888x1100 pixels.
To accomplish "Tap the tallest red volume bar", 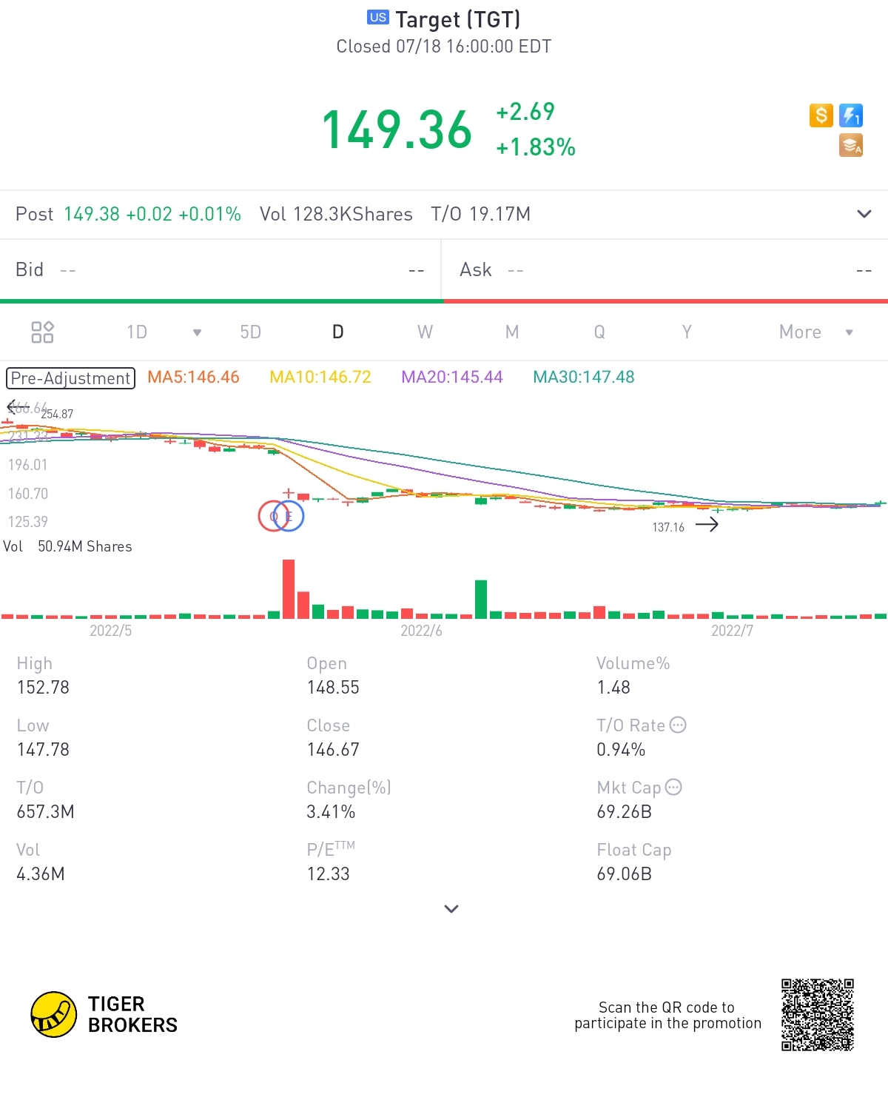I will click(289, 588).
